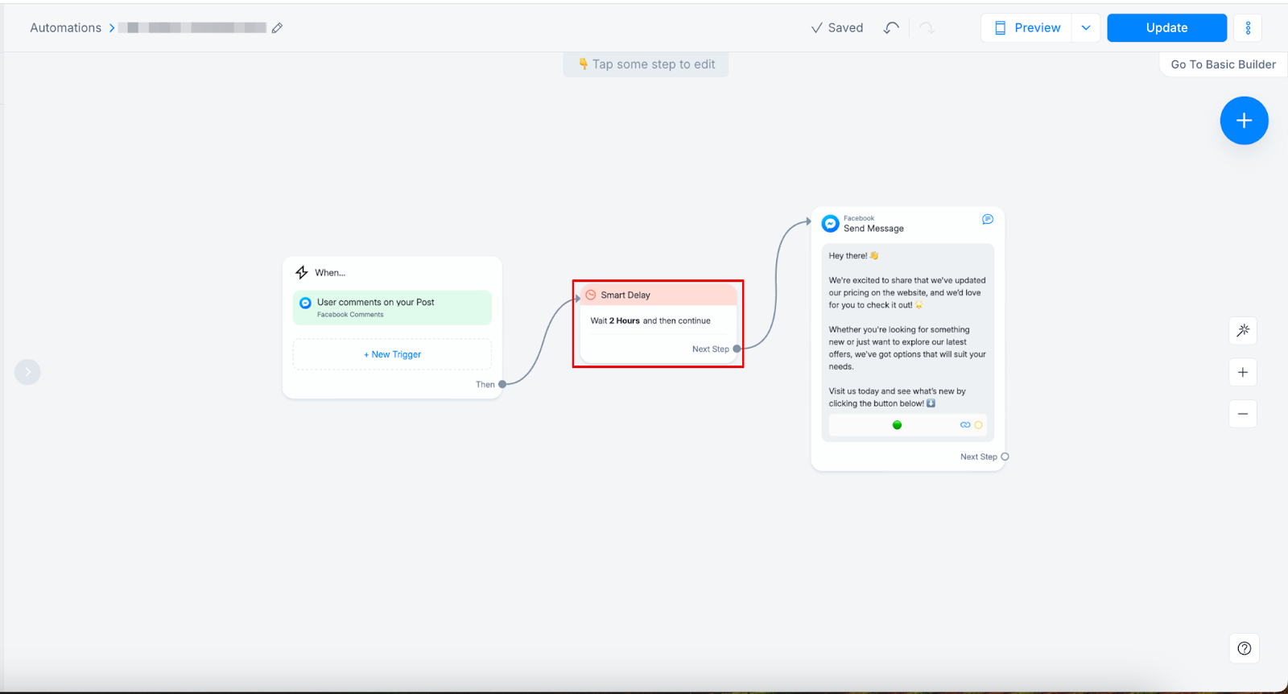Click the Preview button
Viewport: 1288px width, 694px height.
coord(1027,28)
